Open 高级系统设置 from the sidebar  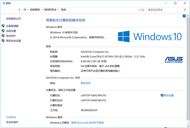[x=13, y=41]
